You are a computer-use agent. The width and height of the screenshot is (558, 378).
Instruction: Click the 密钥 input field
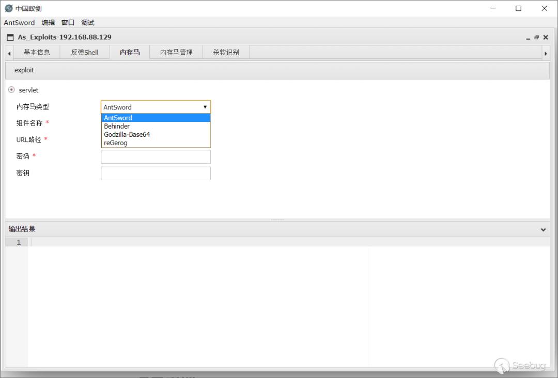pos(156,174)
